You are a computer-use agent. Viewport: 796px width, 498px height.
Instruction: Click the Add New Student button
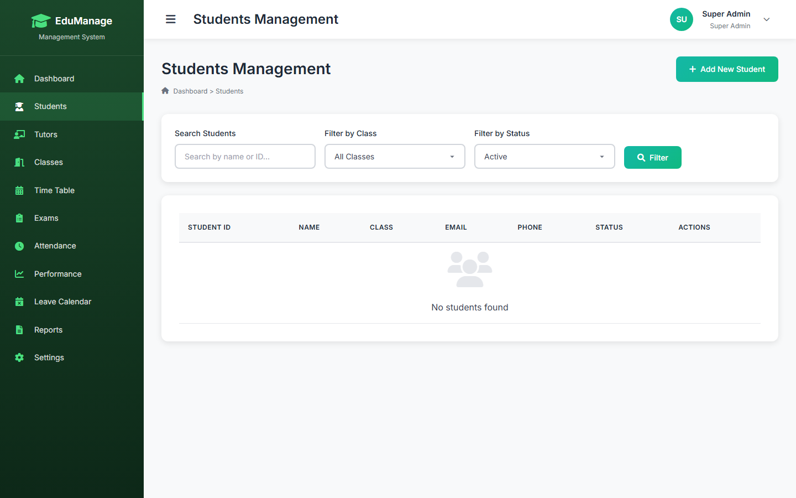727,69
